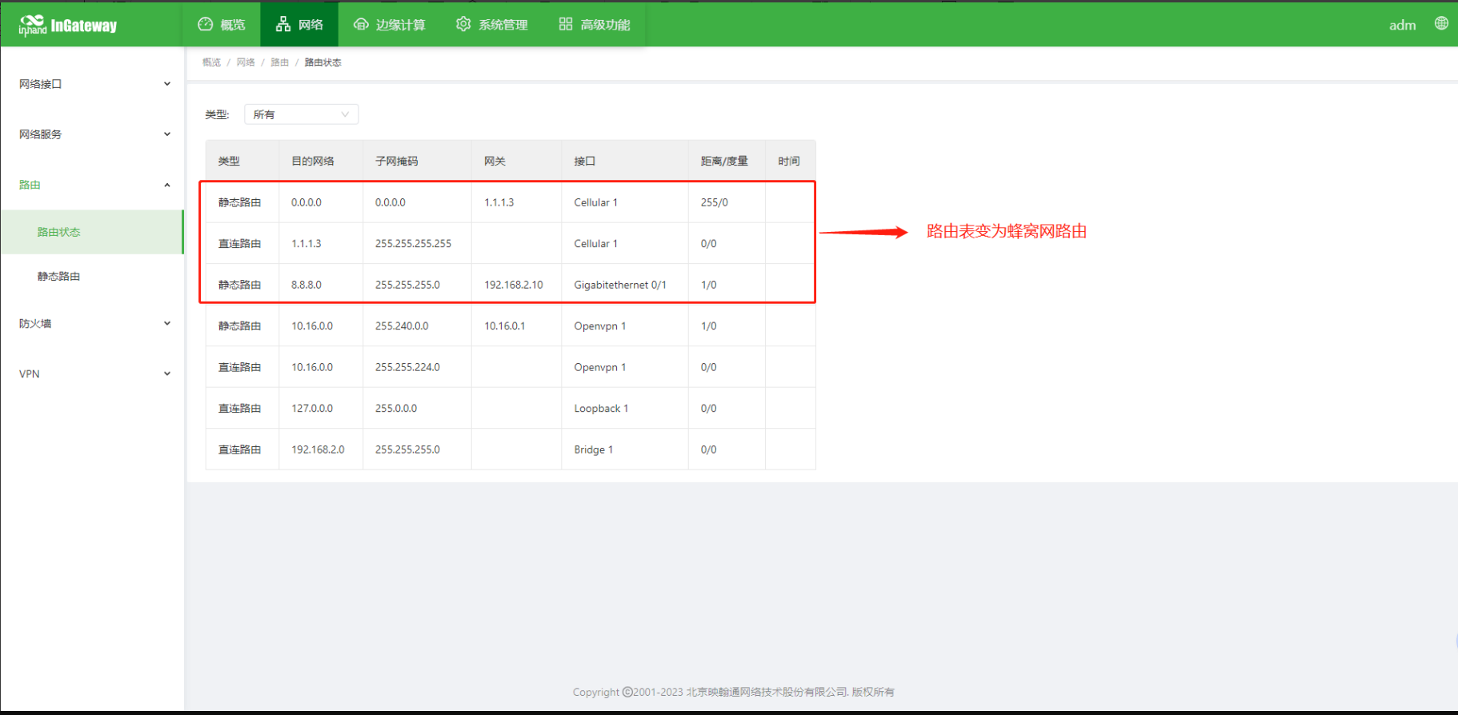This screenshot has height=715, width=1458.
Task: Click the 网络 breadcrumb link
Action: tap(246, 62)
